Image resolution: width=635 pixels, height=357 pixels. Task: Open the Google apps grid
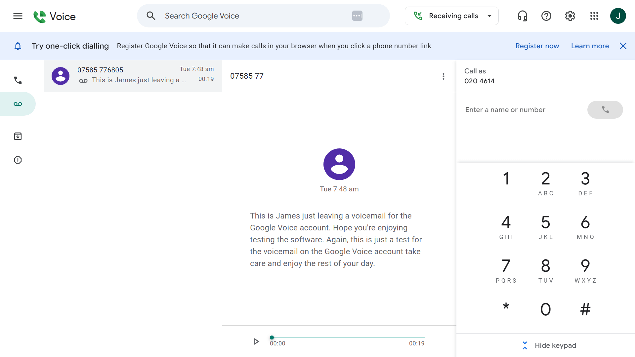click(x=594, y=16)
